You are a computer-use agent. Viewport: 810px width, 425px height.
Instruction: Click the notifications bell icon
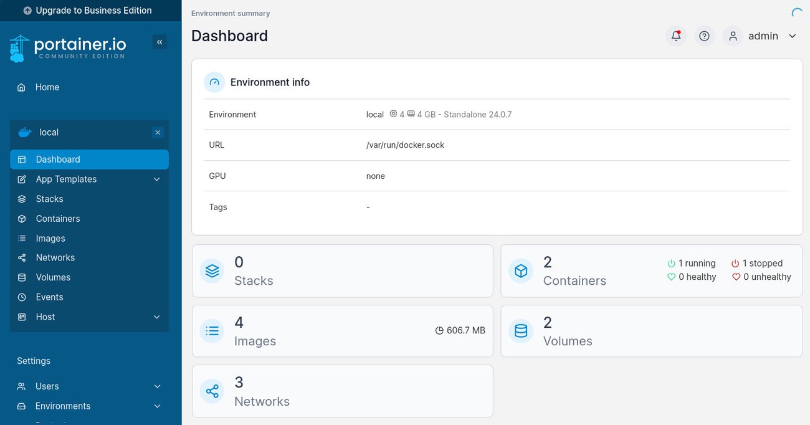[x=676, y=36]
